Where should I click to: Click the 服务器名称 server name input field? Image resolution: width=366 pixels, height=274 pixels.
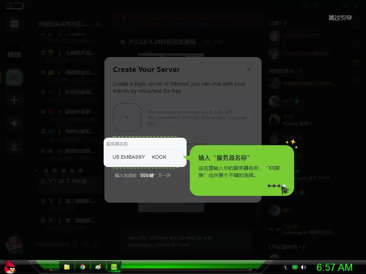(x=145, y=157)
